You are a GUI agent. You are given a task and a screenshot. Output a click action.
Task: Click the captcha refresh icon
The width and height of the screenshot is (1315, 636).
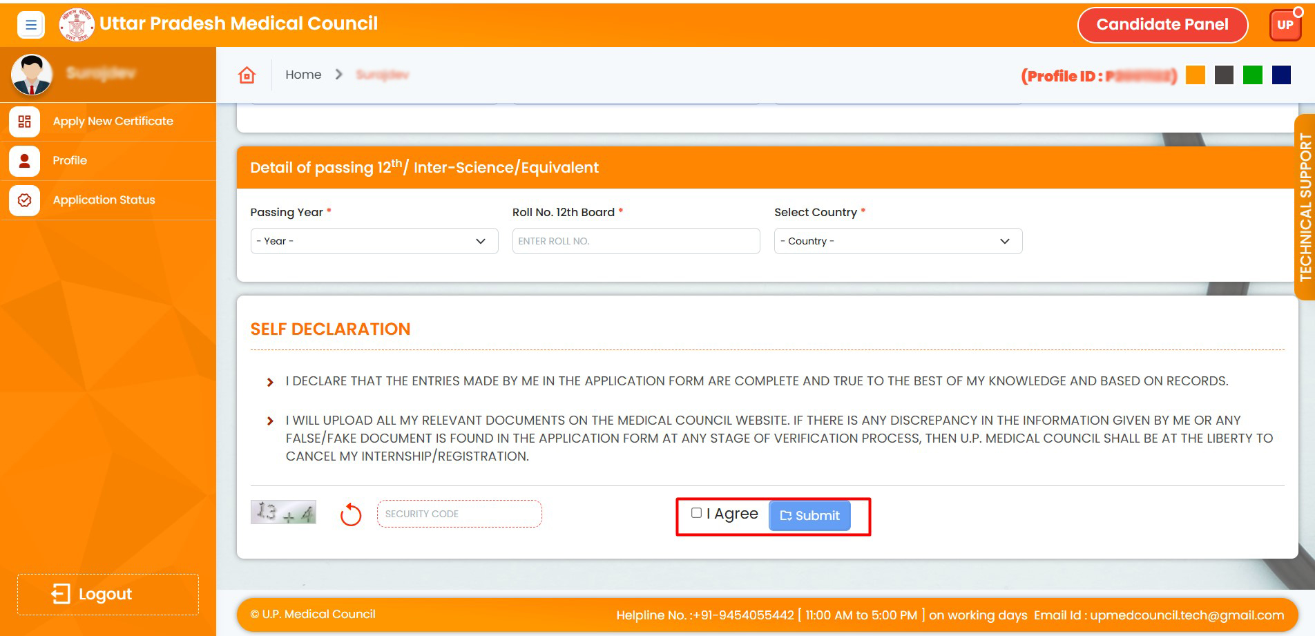click(351, 514)
